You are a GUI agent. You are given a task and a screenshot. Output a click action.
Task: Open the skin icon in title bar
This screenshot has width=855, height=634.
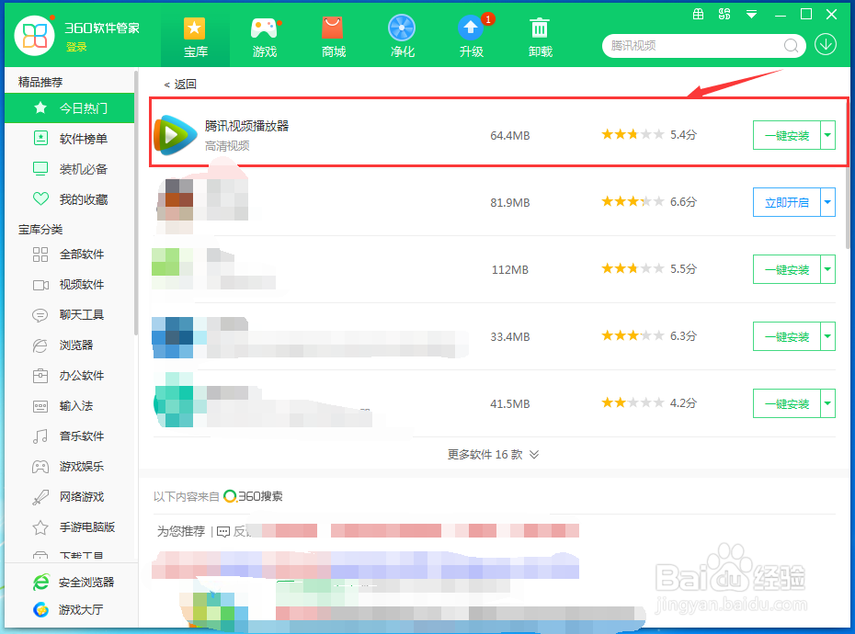tap(698, 14)
